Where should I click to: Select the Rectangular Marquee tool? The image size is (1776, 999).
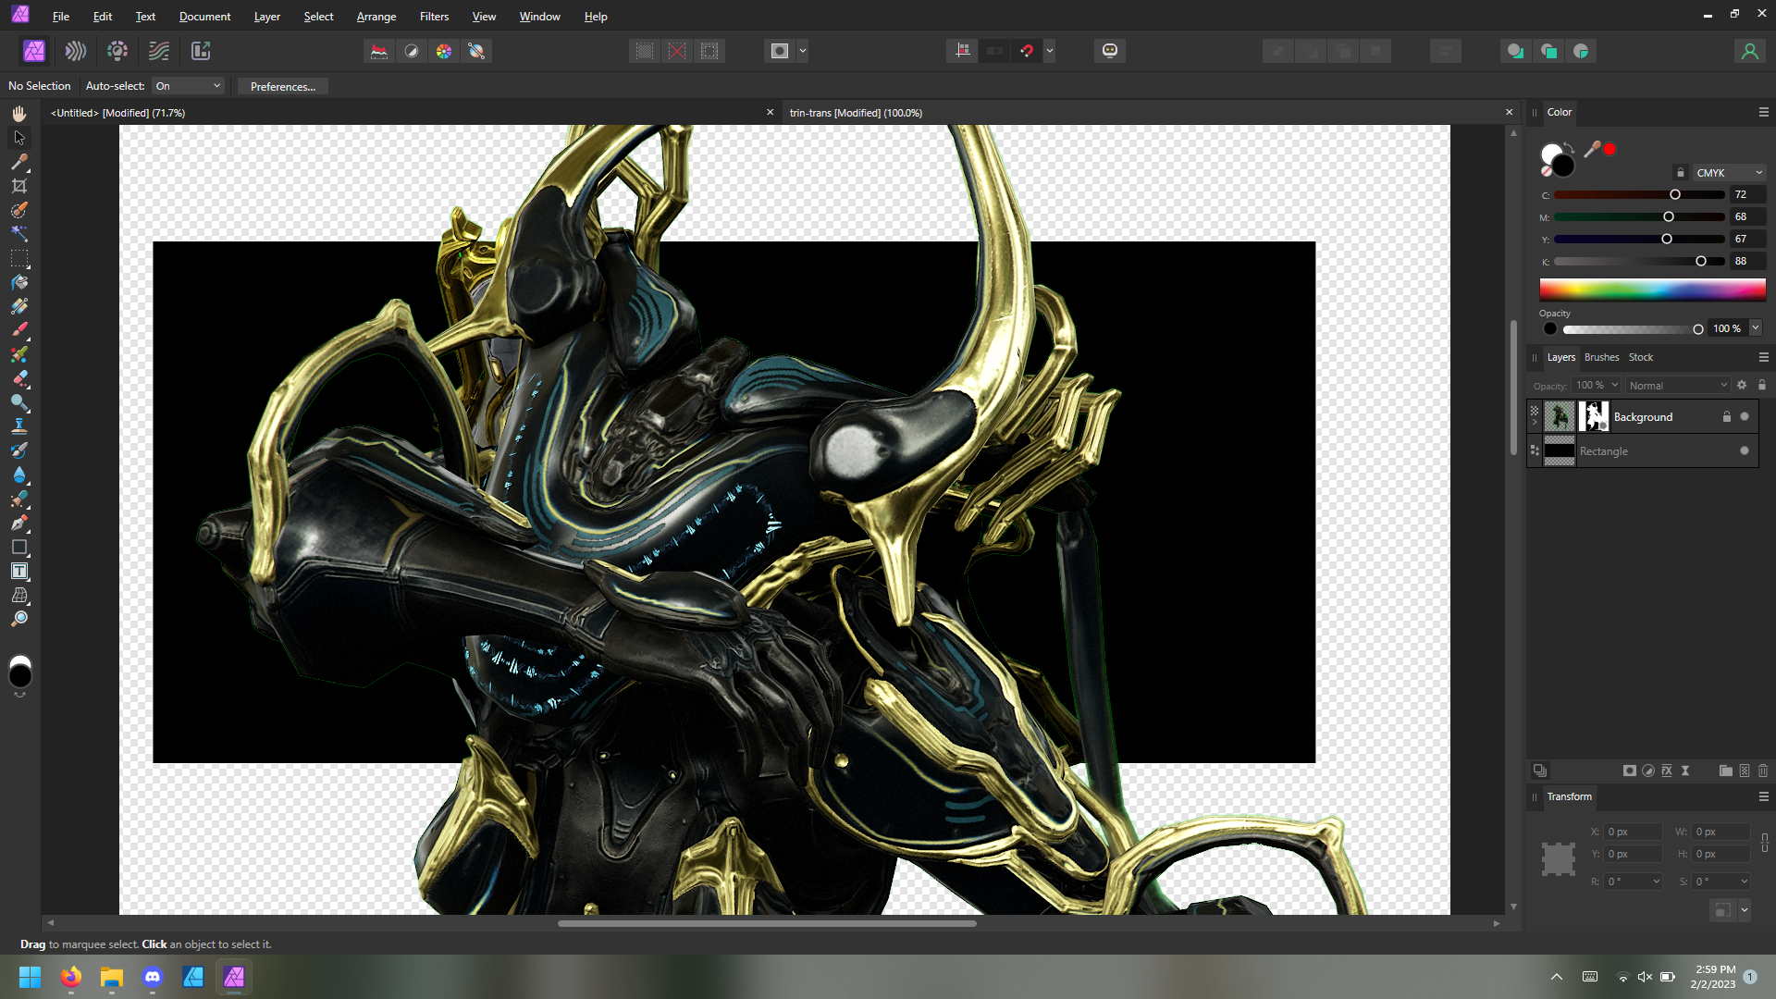point(19,258)
